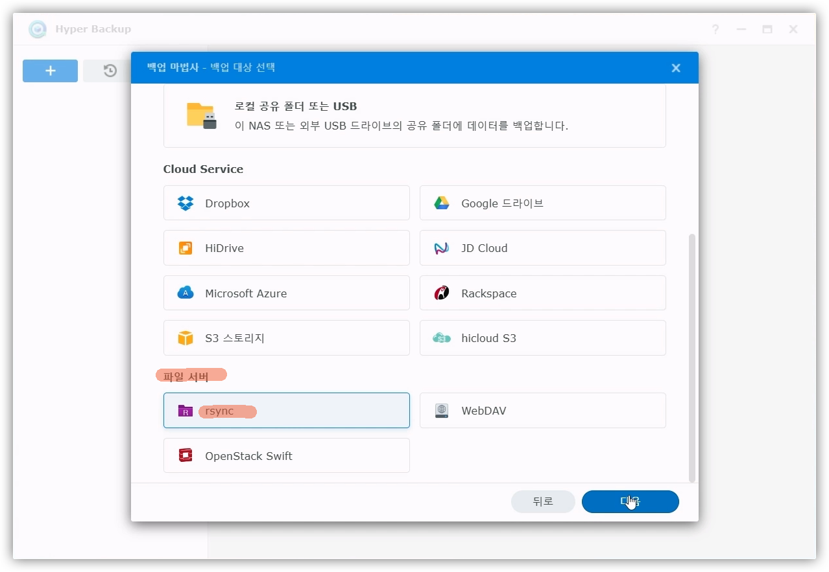This screenshot has width=829, height=572.
Task: Click the HiDrive orange icon
Action: tap(186, 248)
